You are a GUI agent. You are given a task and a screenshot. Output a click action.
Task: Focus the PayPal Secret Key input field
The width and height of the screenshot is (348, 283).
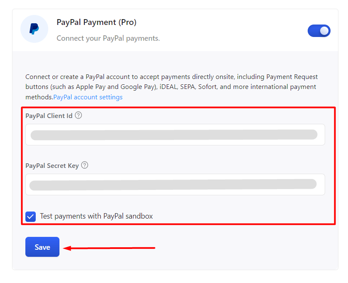[175, 185]
